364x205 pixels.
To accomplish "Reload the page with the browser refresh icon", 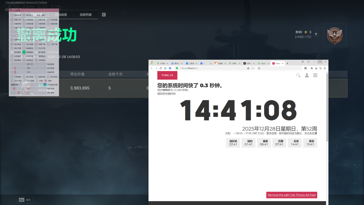I will pos(161,68).
